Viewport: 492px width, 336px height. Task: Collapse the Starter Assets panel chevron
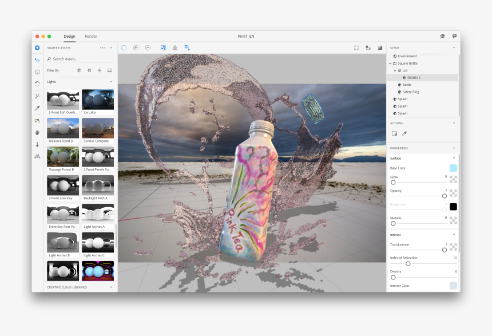click(x=111, y=48)
